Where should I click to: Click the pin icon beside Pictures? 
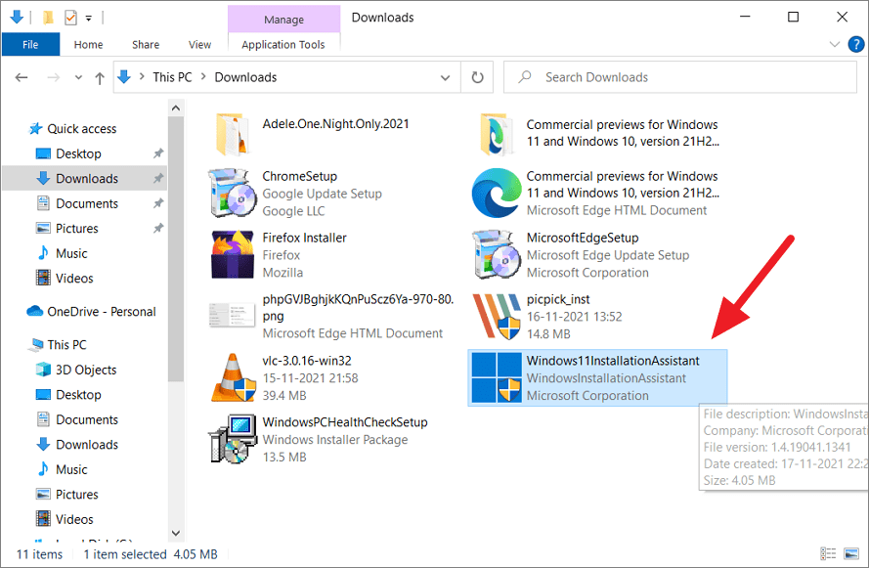pyautogui.click(x=158, y=228)
